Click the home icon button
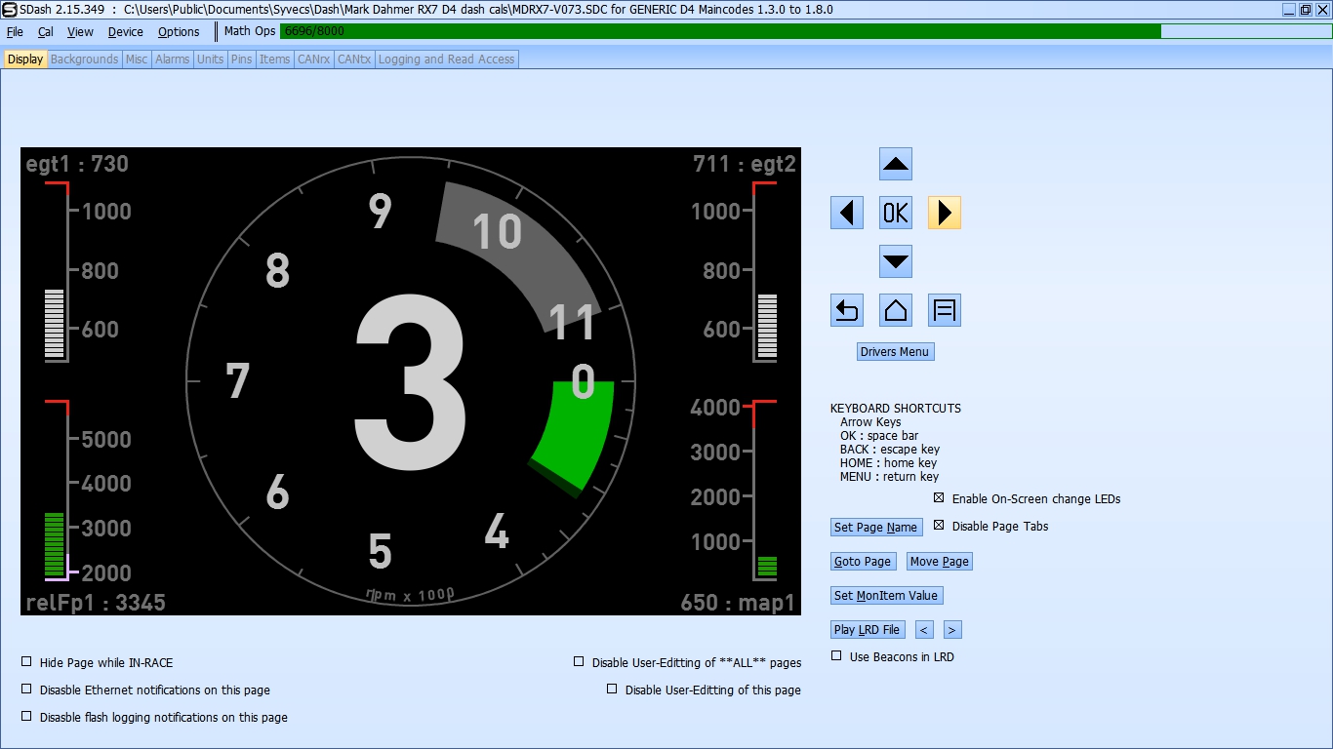 895,310
